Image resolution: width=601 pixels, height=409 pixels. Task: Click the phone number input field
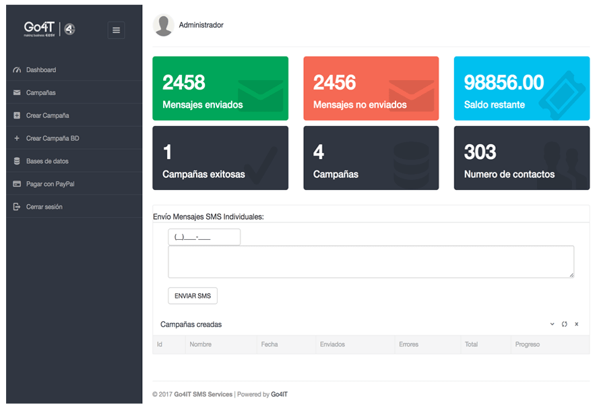click(203, 237)
